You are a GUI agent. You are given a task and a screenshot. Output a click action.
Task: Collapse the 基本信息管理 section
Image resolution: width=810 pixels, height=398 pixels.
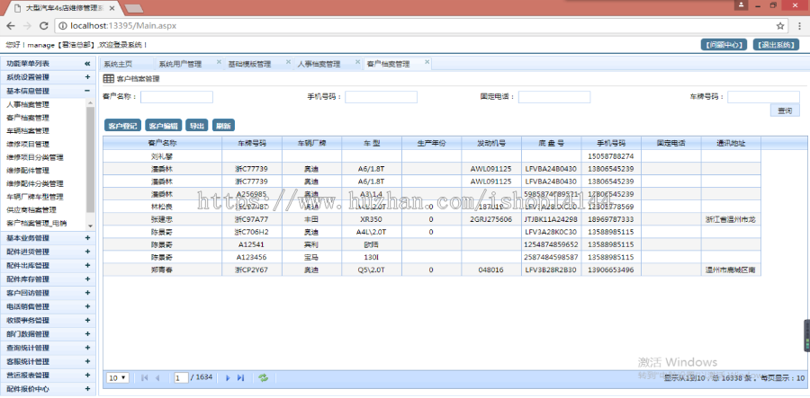(x=87, y=91)
